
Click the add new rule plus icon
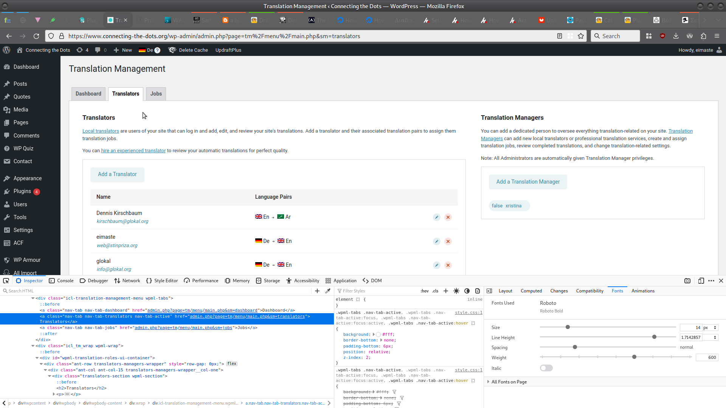pos(446,291)
